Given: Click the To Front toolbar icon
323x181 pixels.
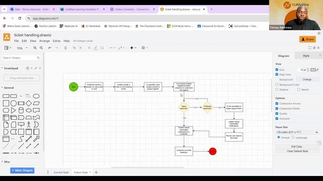Looking at the screenshot, I should [74, 48].
